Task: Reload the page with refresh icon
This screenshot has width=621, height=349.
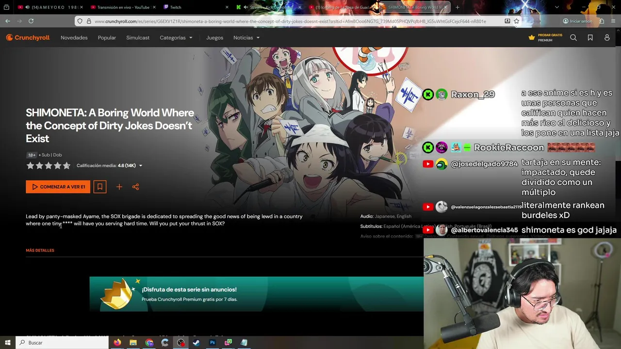Action: pyautogui.click(x=31, y=21)
